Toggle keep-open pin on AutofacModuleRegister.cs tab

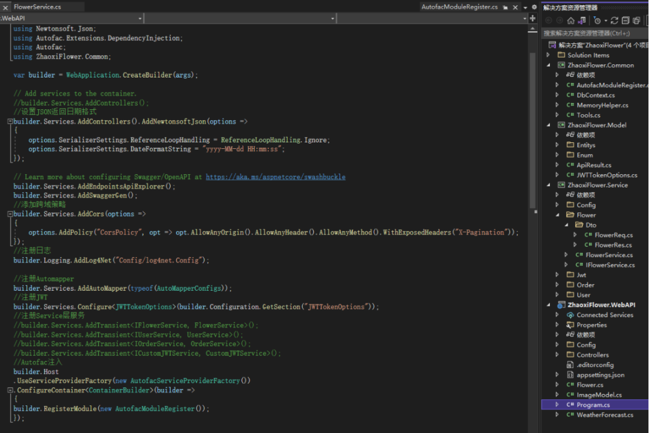tap(505, 7)
